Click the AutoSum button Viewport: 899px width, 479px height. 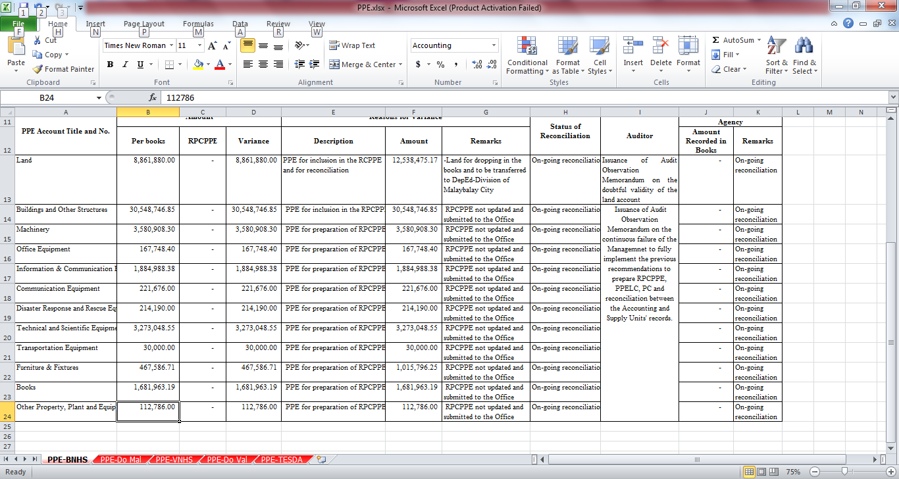coord(732,40)
